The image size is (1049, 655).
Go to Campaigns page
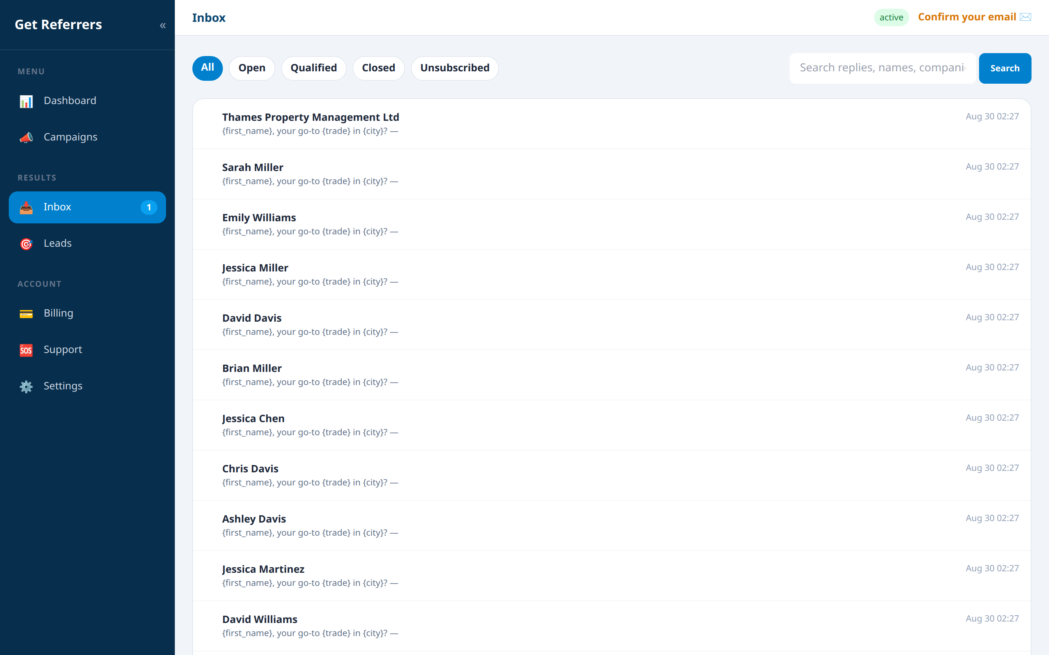pos(87,137)
